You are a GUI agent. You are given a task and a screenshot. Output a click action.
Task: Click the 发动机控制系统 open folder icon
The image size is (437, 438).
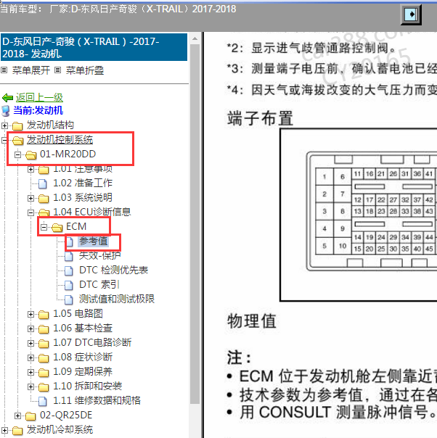[18, 141]
